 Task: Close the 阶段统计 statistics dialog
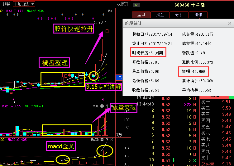coord(230,23)
